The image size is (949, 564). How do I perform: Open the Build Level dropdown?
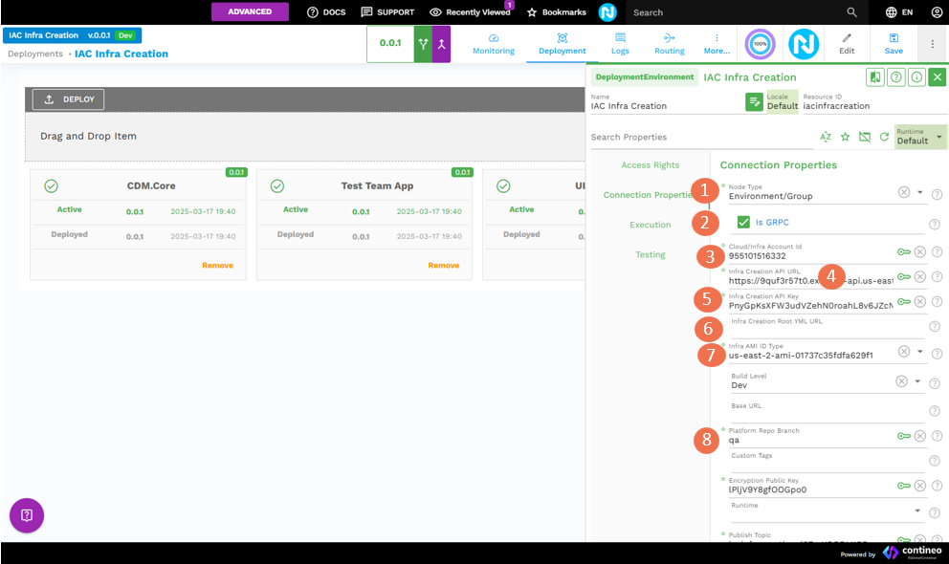click(x=920, y=382)
